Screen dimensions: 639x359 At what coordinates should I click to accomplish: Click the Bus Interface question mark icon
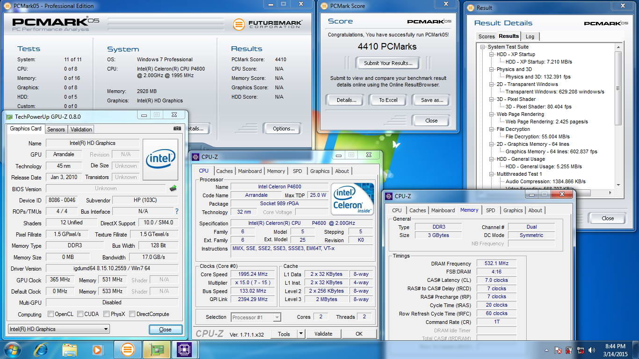pyautogui.click(x=176, y=211)
